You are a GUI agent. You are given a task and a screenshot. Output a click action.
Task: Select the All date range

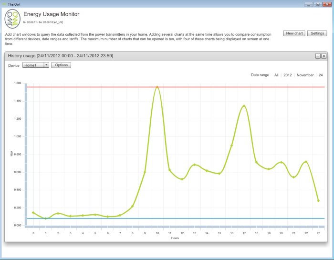click(276, 75)
